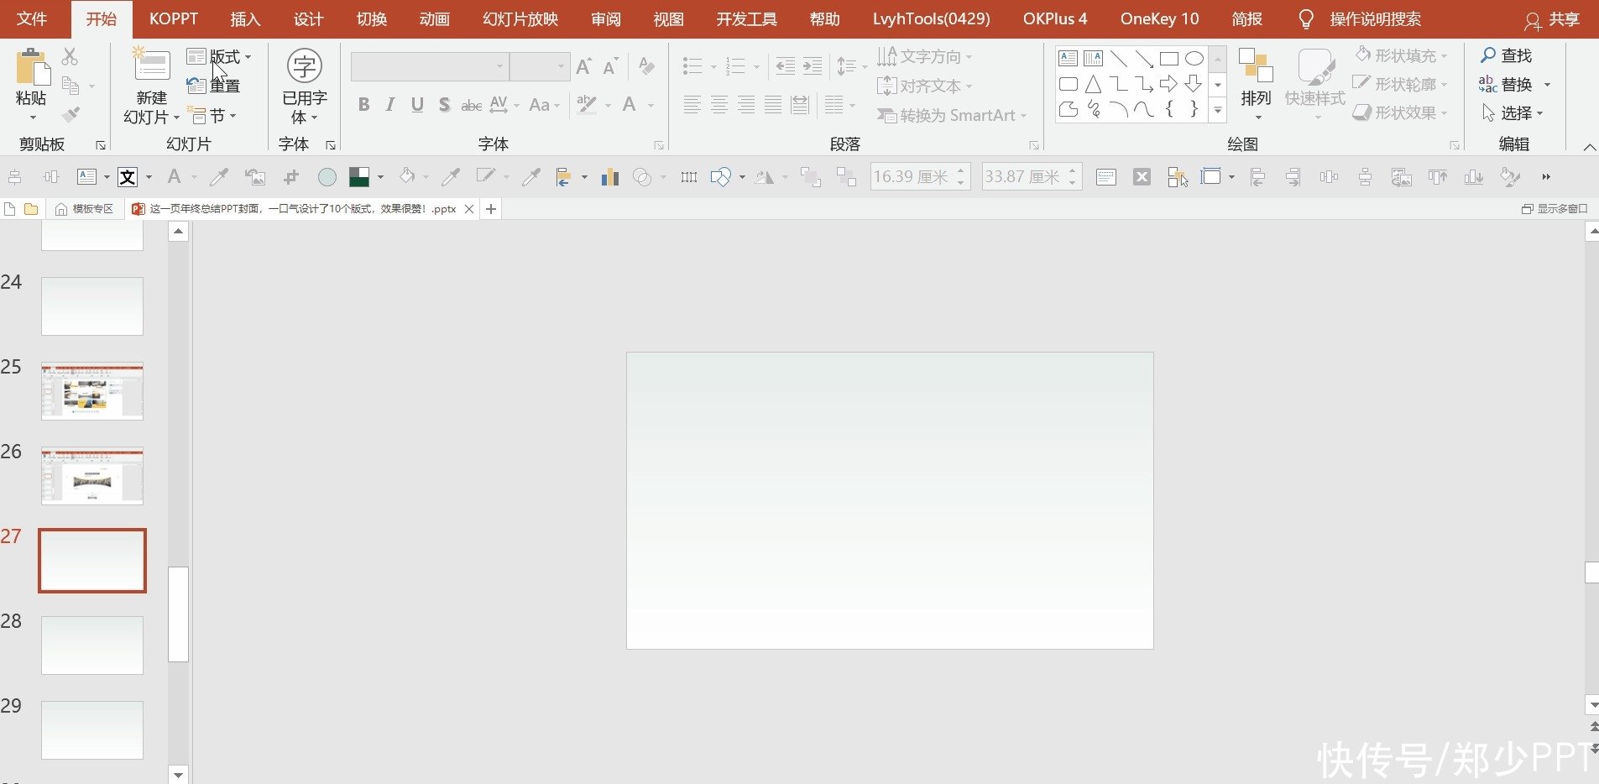
Task: Click 显示多窗口 (show multiple windows) button
Action: 1555,209
